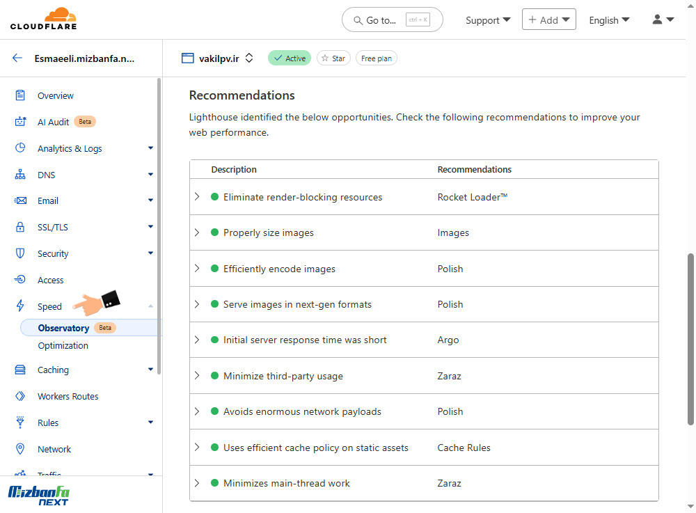696x513 pixels.
Task: Click the back arrow beside the account name
Action: (x=17, y=58)
